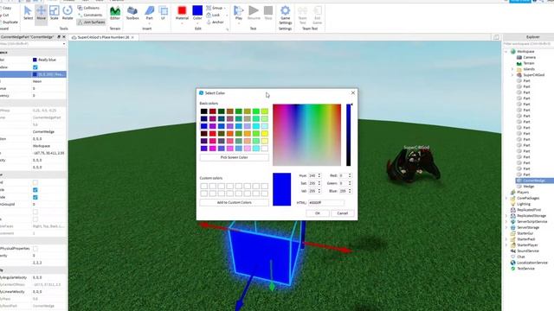The image size is (554, 311).
Task: Toggle the CastShadow checkbox under Really blue
Action: [x=35, y=67]
